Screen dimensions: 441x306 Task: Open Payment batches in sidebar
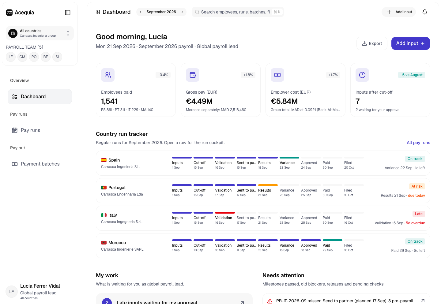point(40,164)
